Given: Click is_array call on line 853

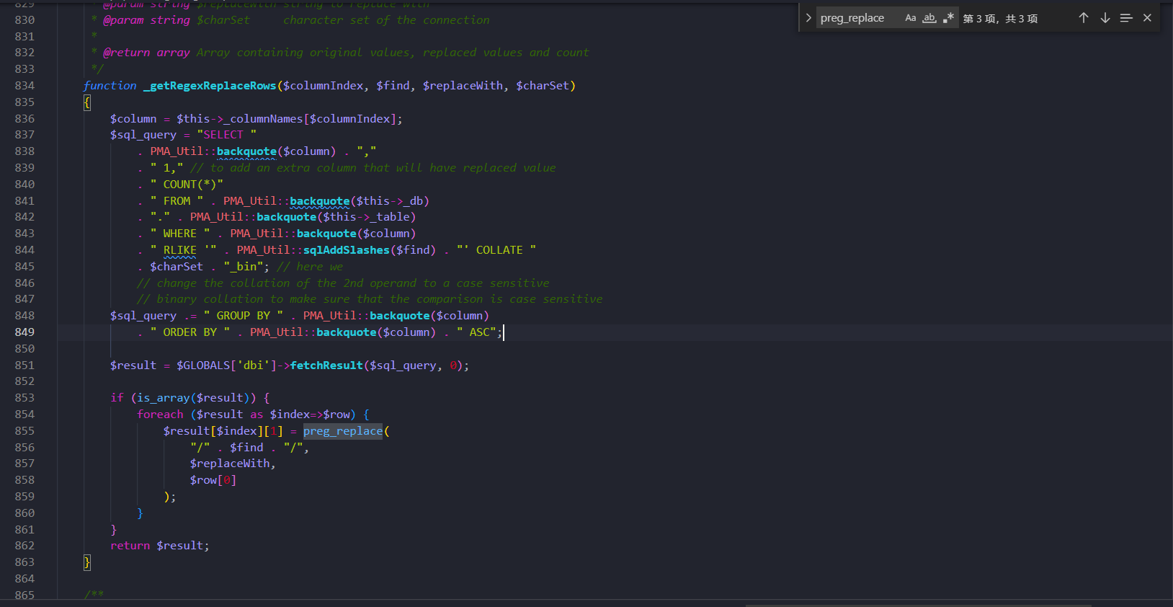Looking at the screenshot, I should coord(164,398).
